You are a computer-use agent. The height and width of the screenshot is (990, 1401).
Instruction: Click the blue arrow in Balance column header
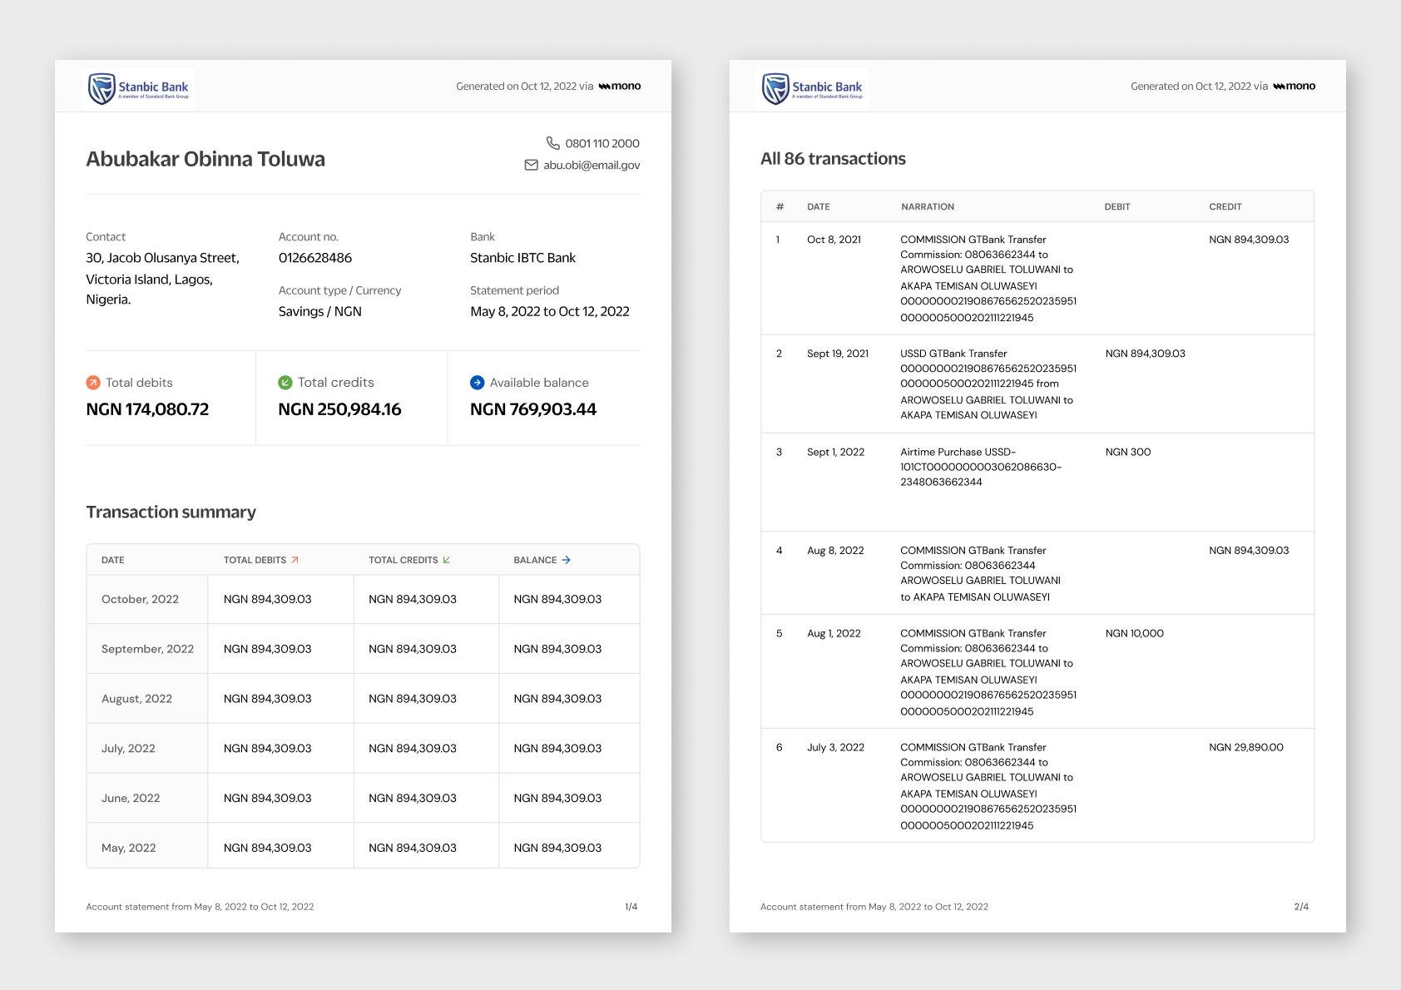pos(567,561)
